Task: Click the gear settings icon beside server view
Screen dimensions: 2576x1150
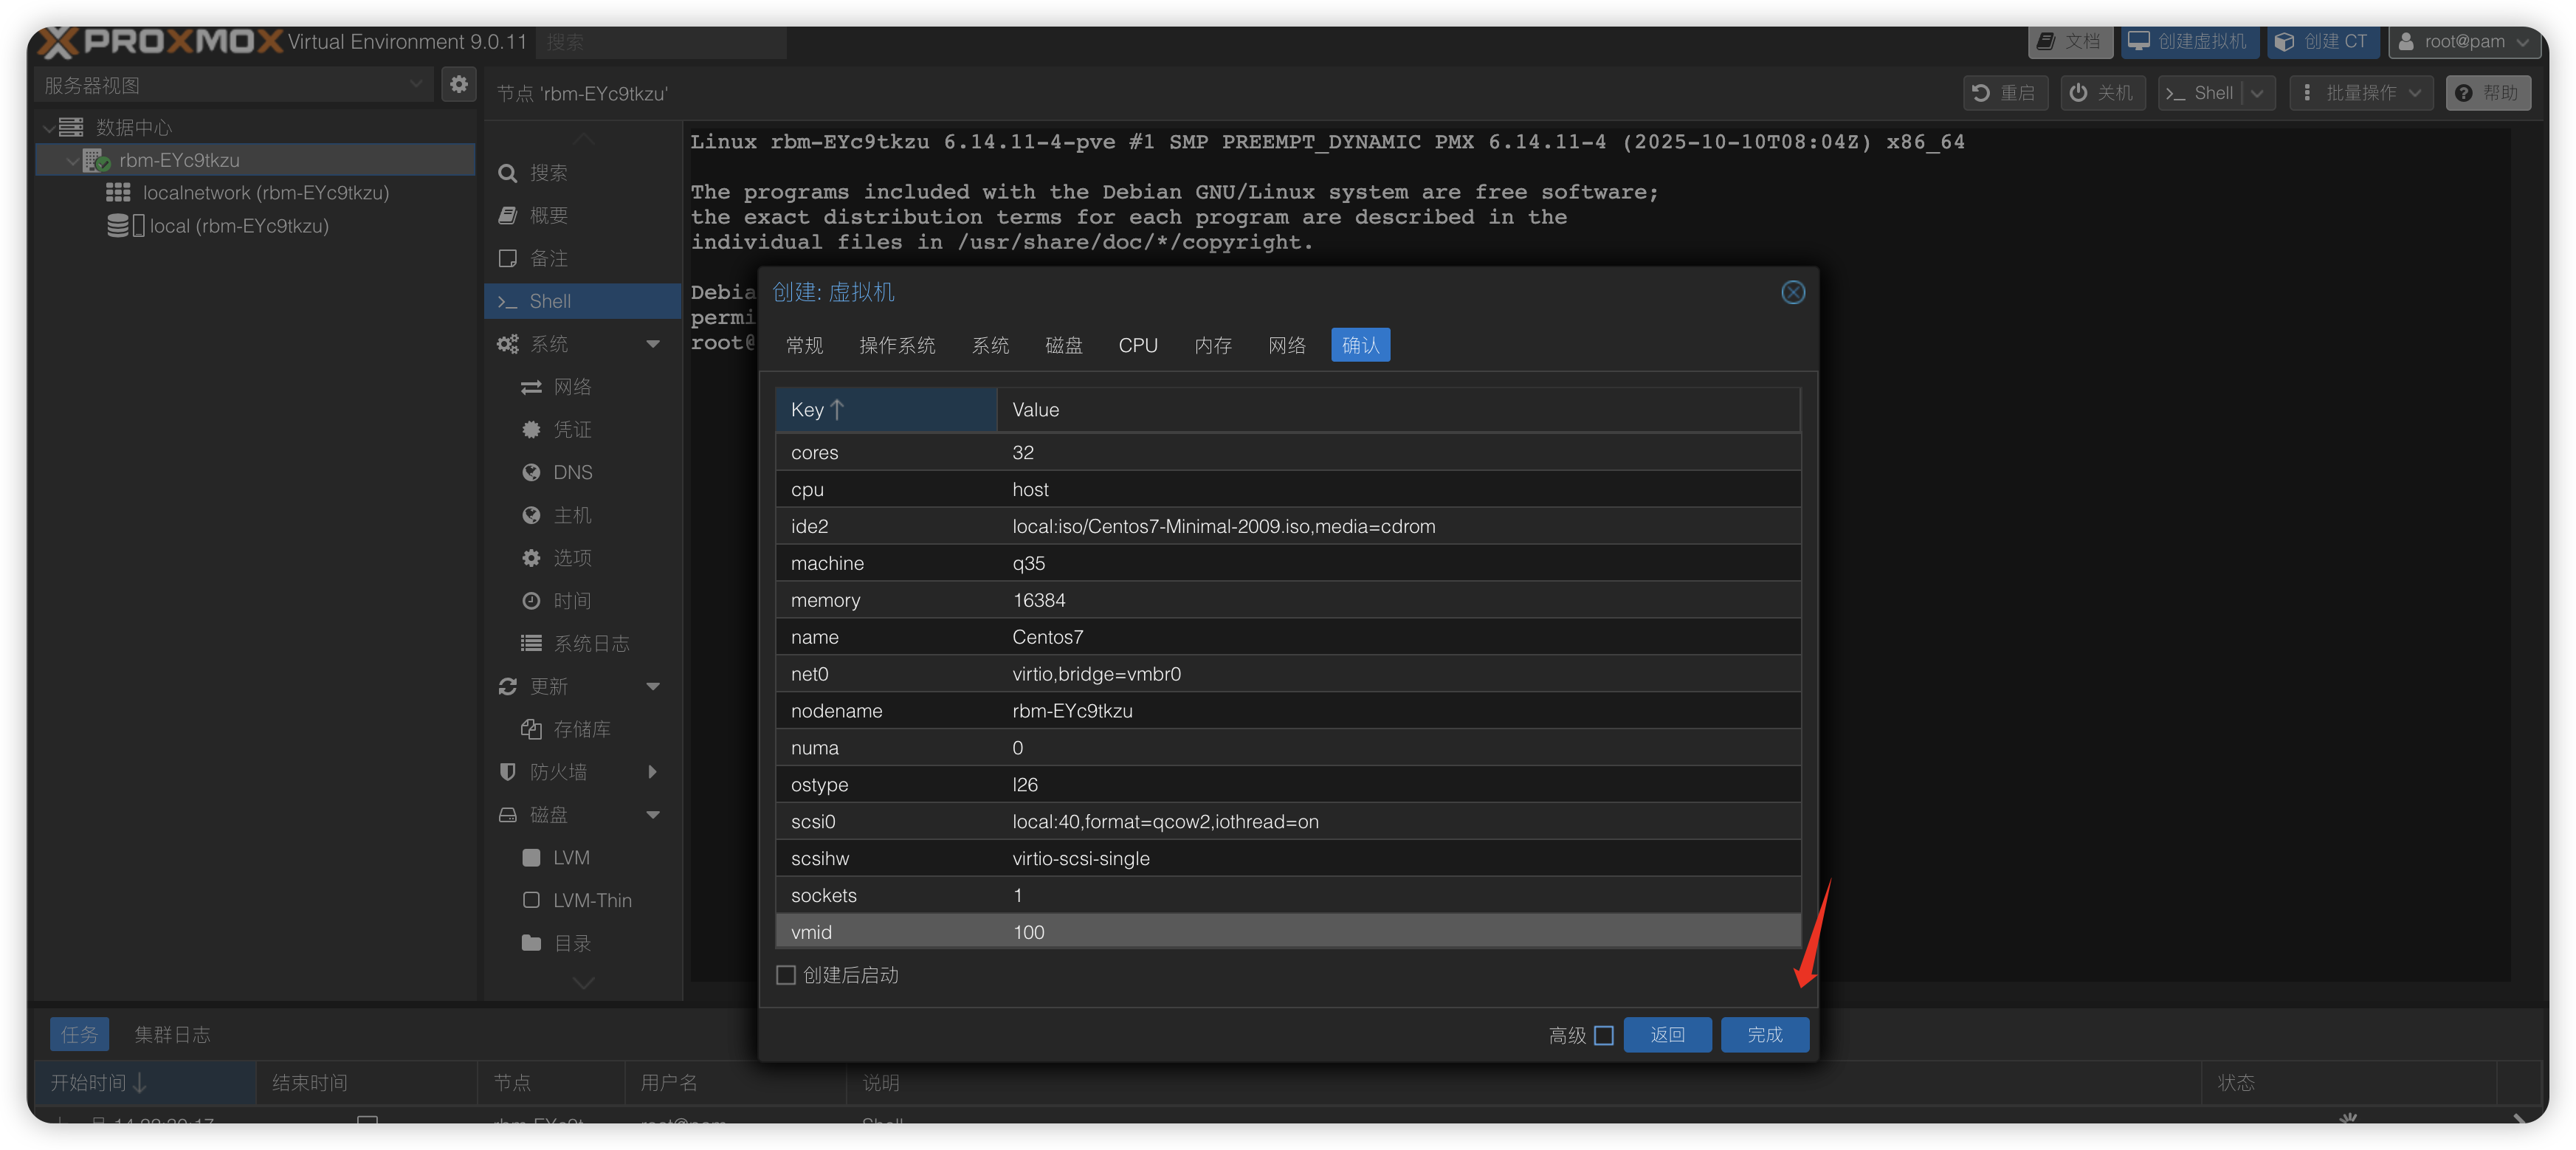Action: (x=458, y=85)
